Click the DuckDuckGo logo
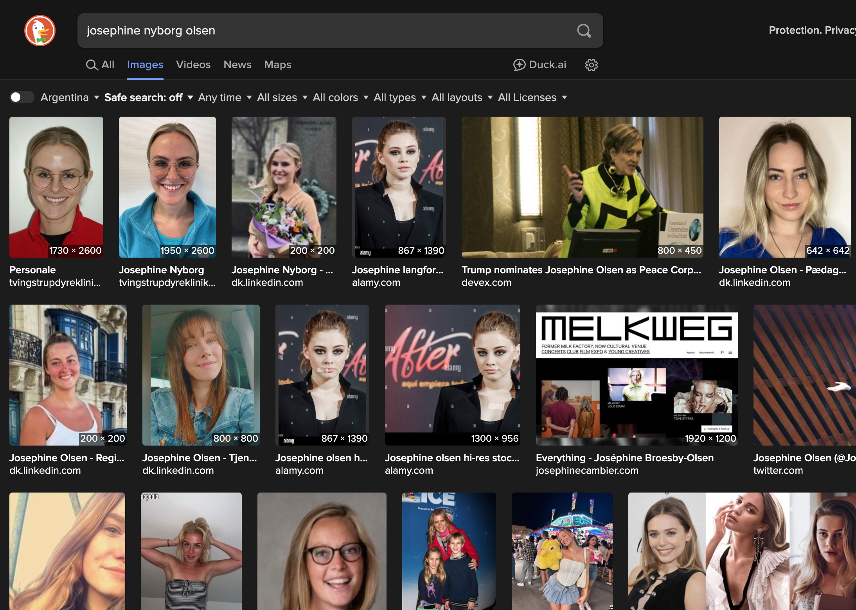The width and height of the screenshot is (856, 610). tap(40, 31)
